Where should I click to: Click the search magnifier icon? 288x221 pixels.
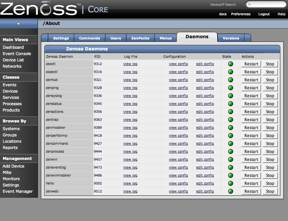click(x=249, y=4)
